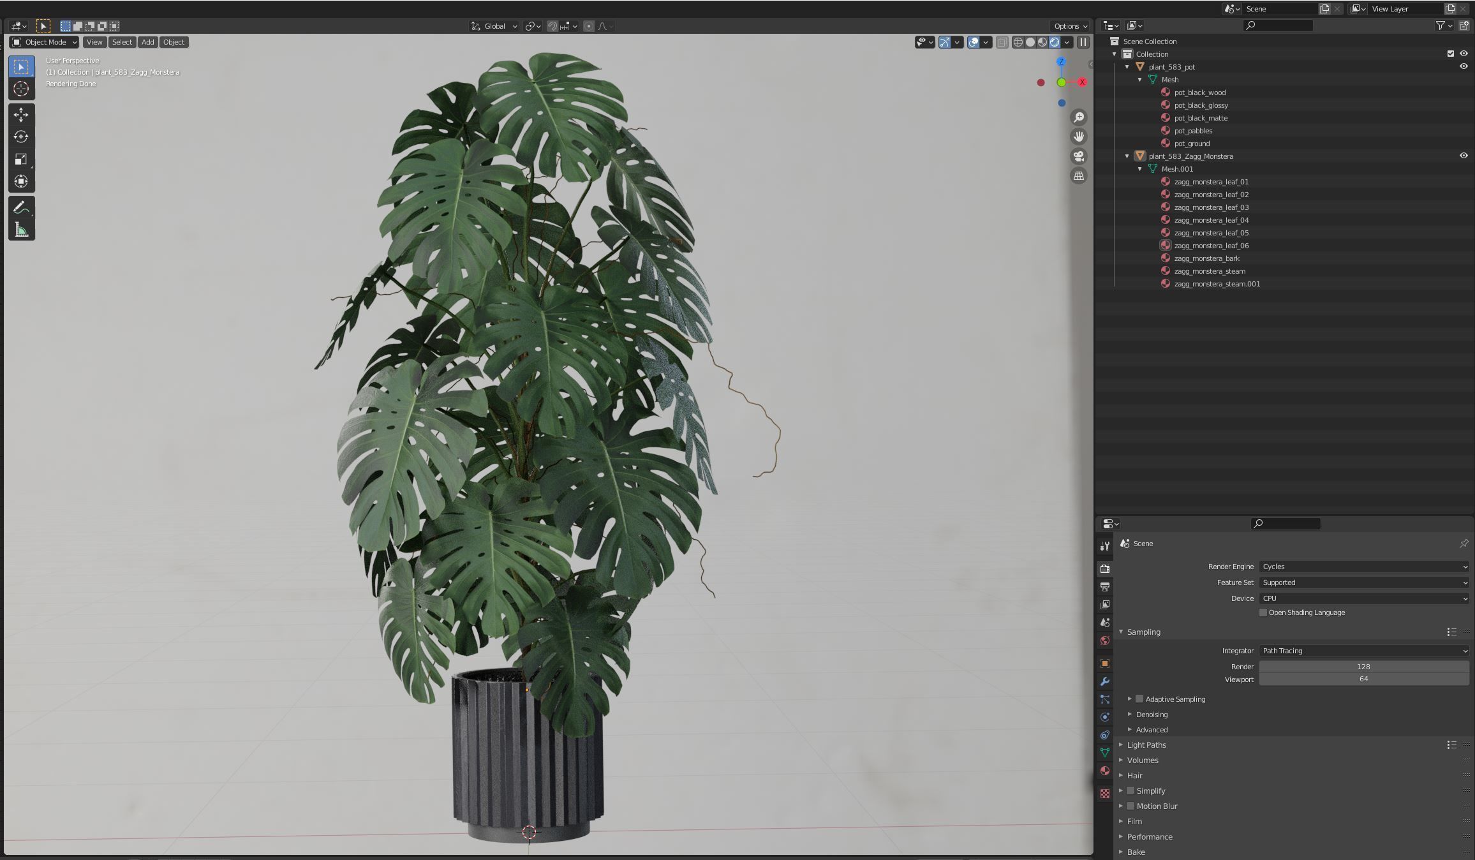Select zagg_monstera_bark material in outliner
Screen dimensions: 1475x860
pos(1206,258)
